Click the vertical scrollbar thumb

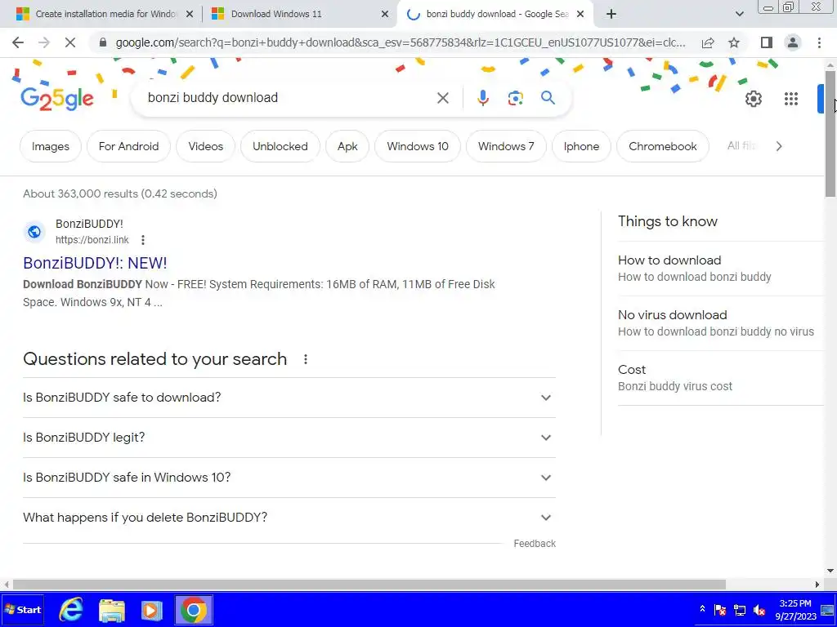click(830, 133)
